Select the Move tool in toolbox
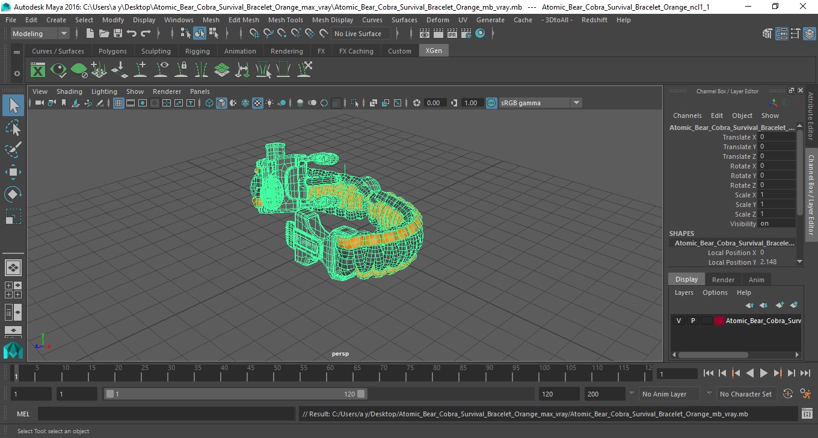Screen dimensions: 818x438 (x=13, y=172)
